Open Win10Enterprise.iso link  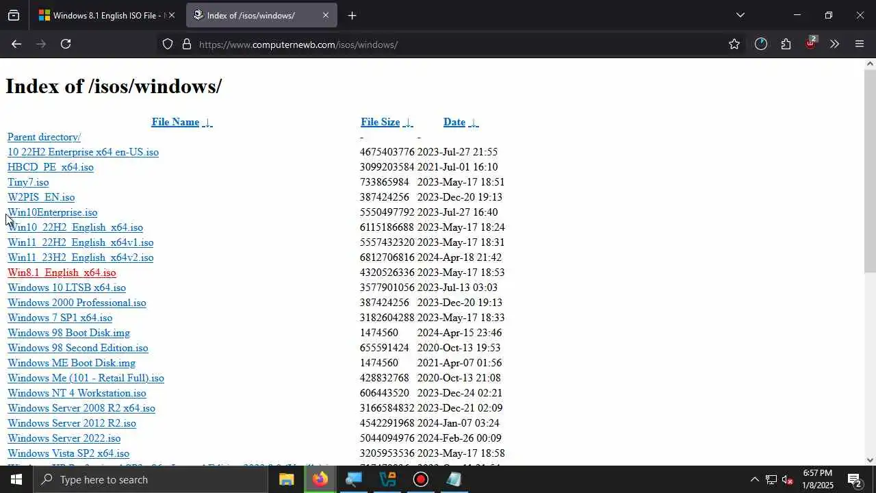pos(53,212)
